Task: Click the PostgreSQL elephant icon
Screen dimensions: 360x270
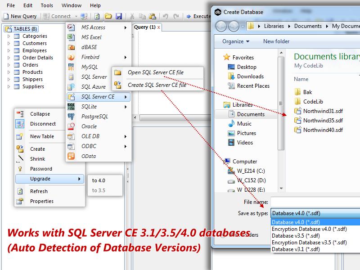Action: click(x=71, y=117)
